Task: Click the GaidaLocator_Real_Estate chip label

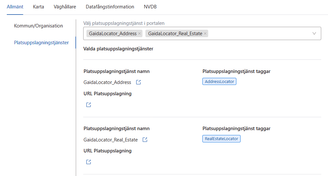Action: [175, 34]
